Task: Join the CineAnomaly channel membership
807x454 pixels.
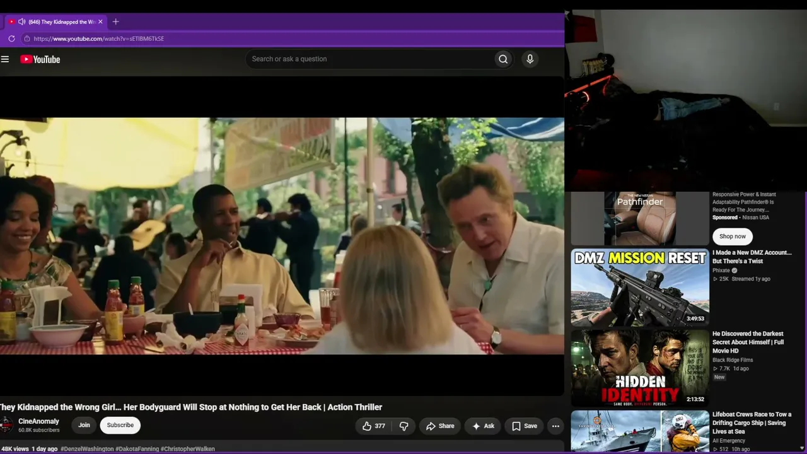Action: point(84,425)
